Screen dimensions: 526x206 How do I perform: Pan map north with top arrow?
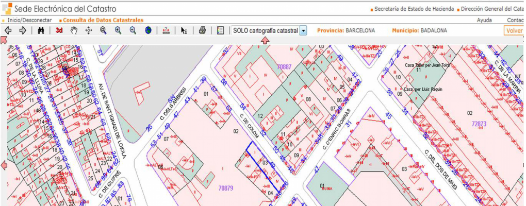coord(265,41)
